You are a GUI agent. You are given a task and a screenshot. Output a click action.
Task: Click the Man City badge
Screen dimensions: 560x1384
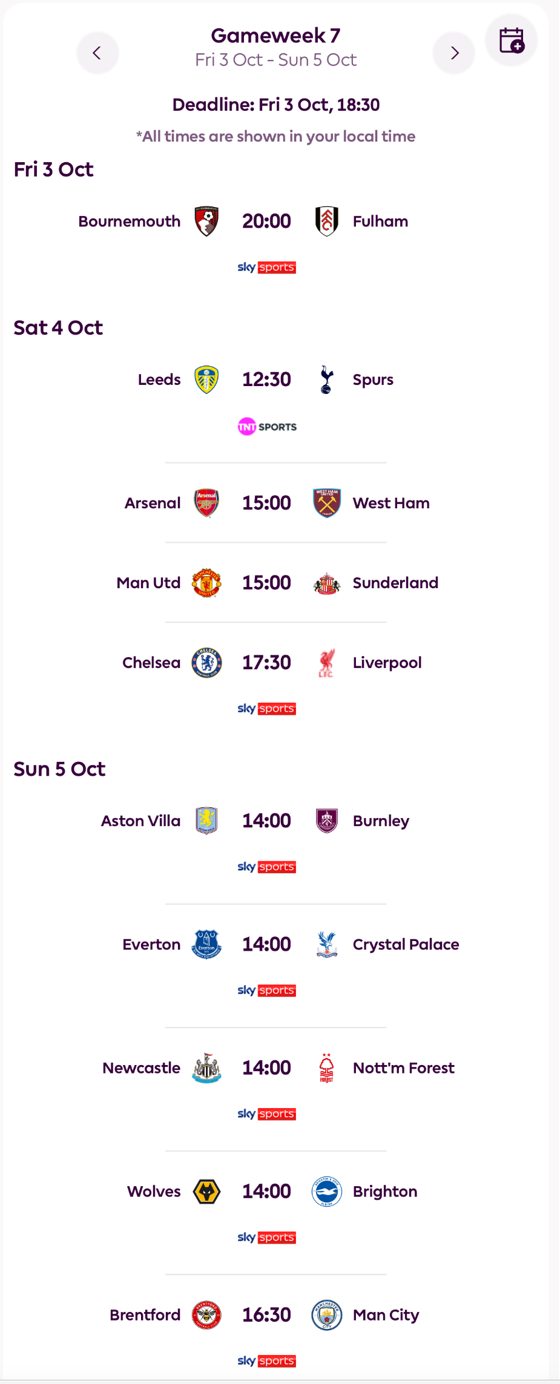326,1316
